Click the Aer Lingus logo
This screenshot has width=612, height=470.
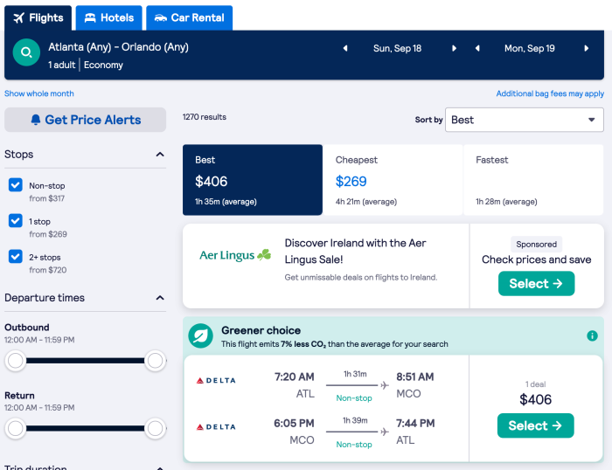click(x=235, y=255)
